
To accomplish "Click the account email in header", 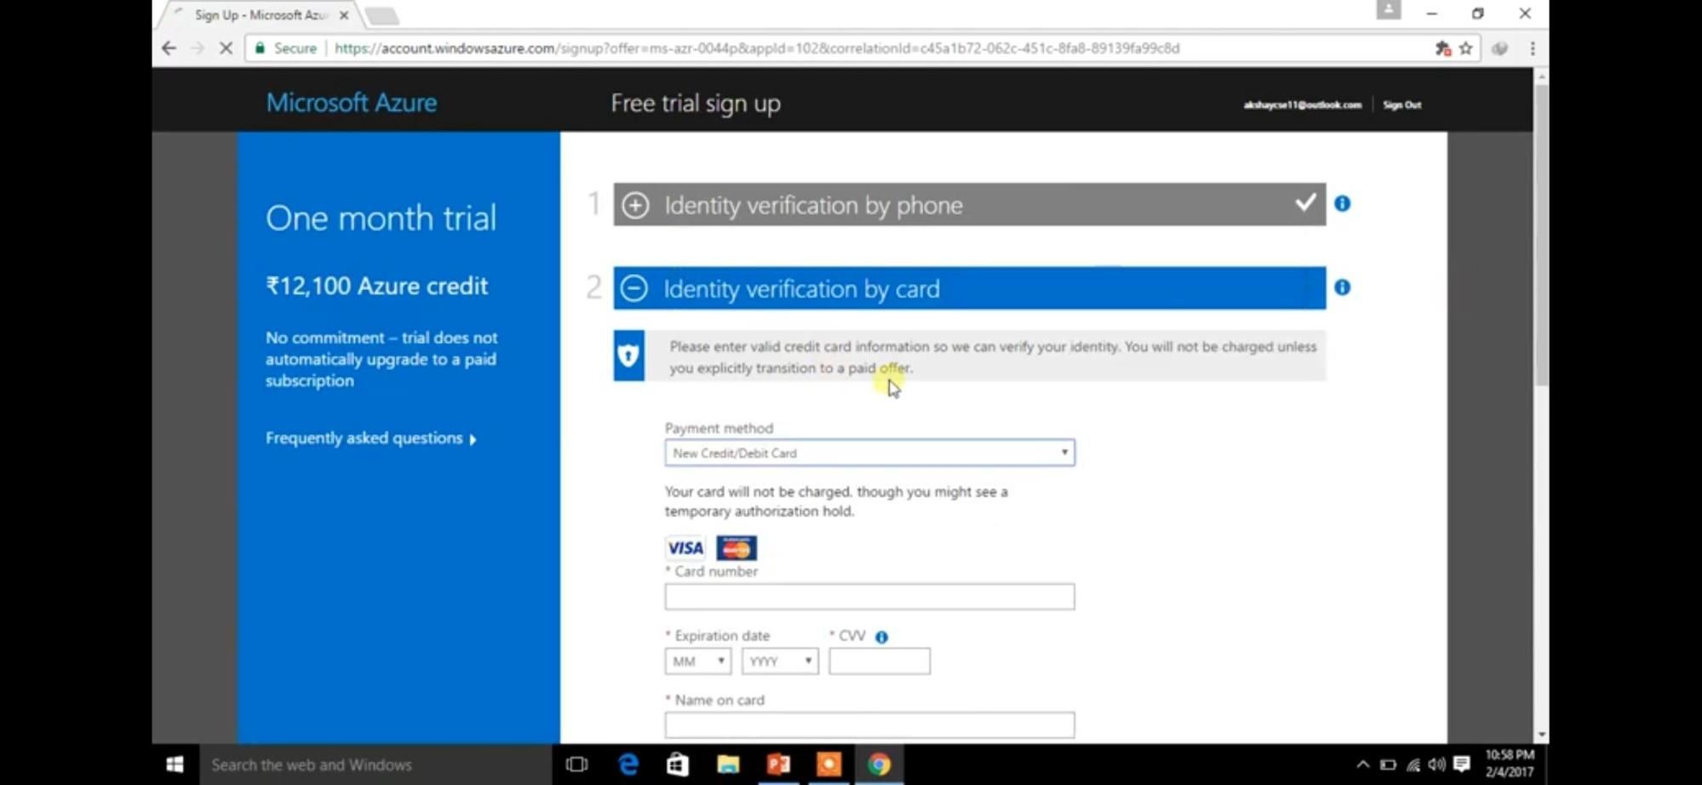I will 1303,105.
